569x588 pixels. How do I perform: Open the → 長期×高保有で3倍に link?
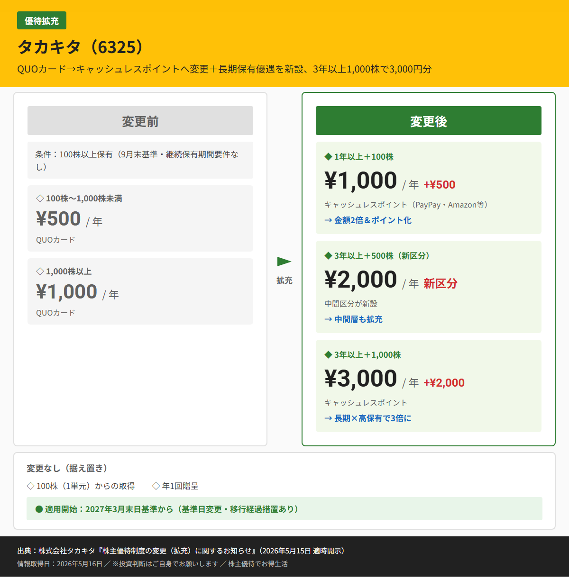tap(368, 418)
